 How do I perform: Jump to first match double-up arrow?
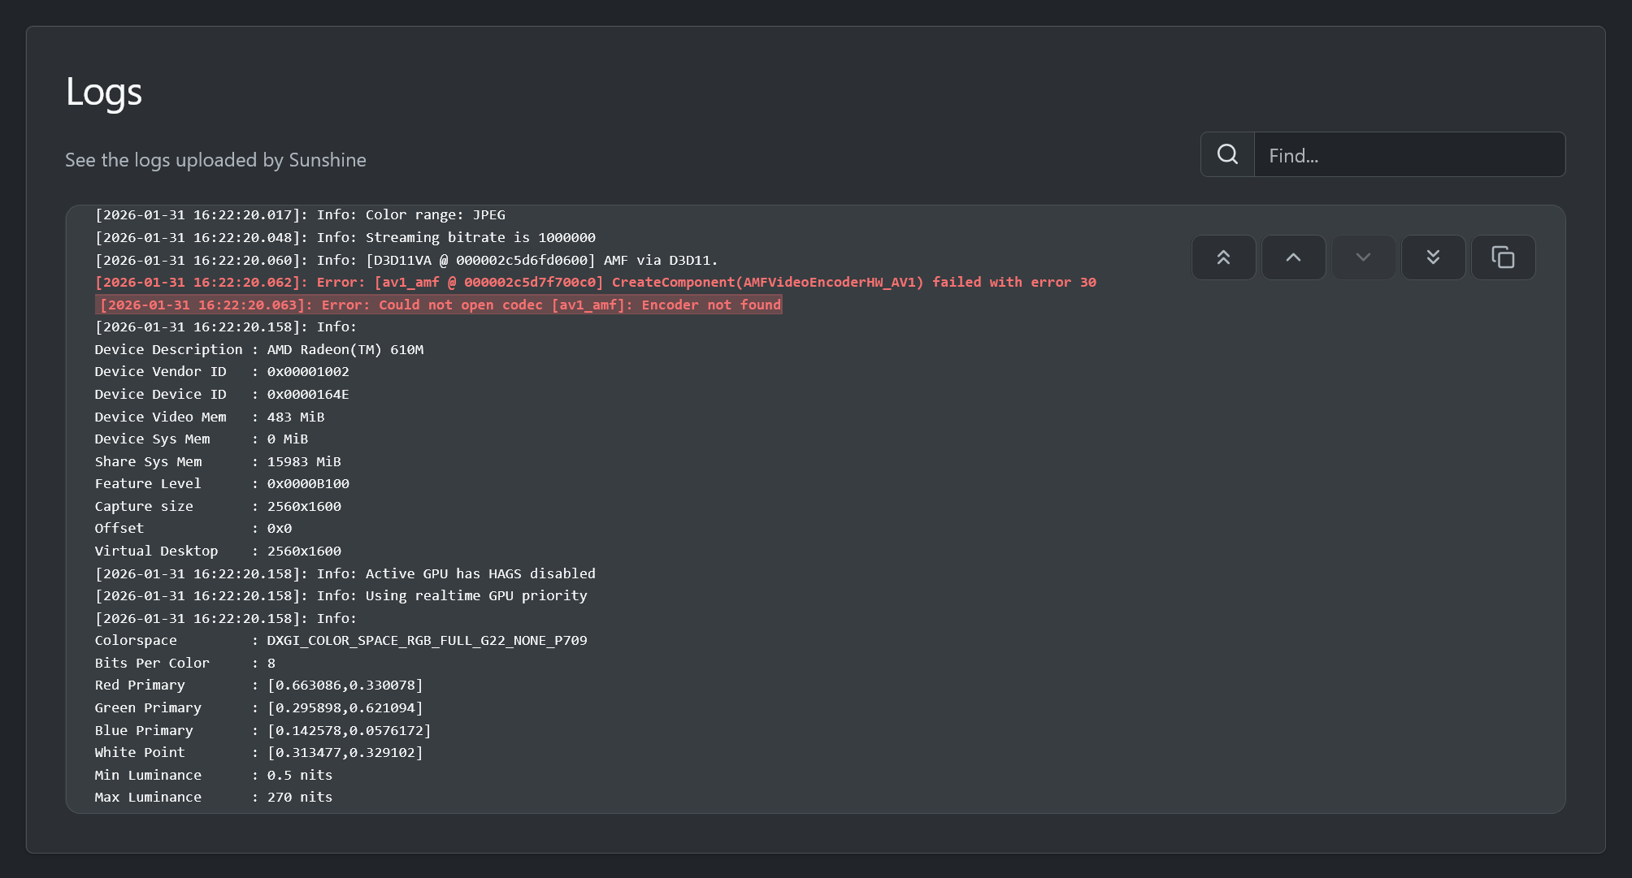point(1223,257)
